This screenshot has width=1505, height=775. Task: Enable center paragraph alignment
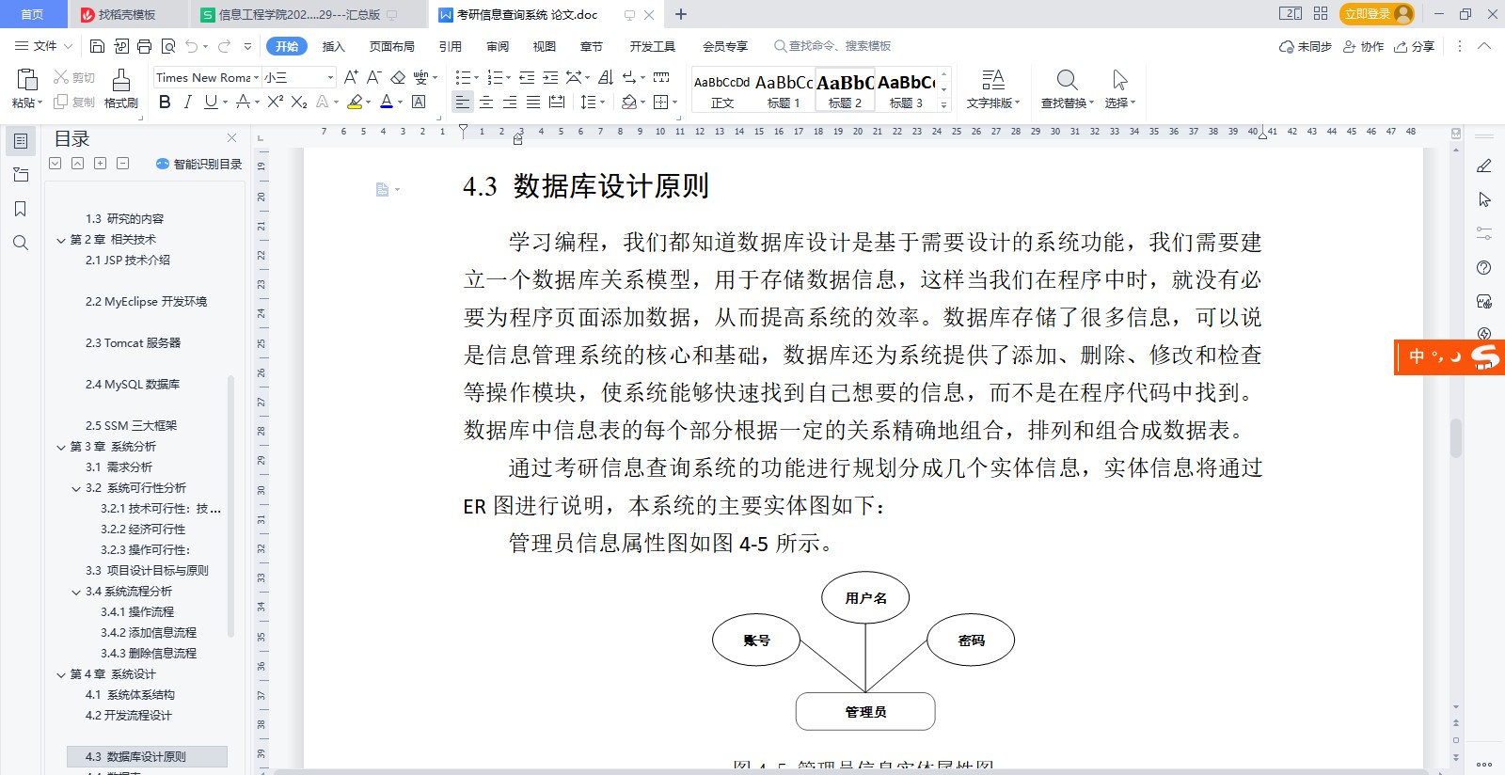click(486, 102)
